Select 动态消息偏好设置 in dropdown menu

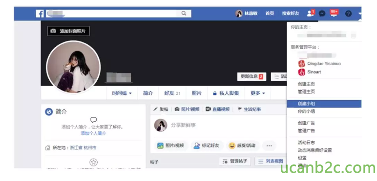coord(314,150)
